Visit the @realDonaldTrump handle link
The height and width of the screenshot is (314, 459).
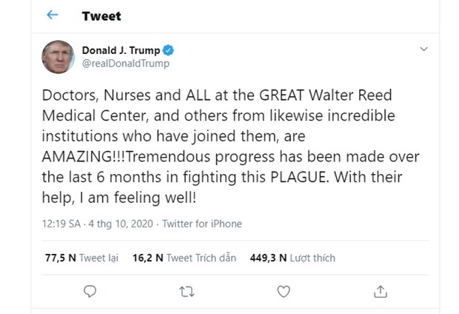pos(125,64)
